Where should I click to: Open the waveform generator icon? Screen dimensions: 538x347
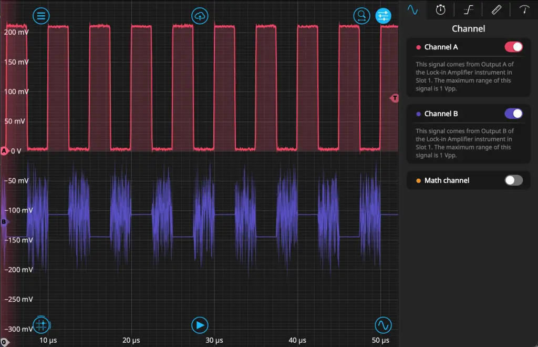click(383, 325)
